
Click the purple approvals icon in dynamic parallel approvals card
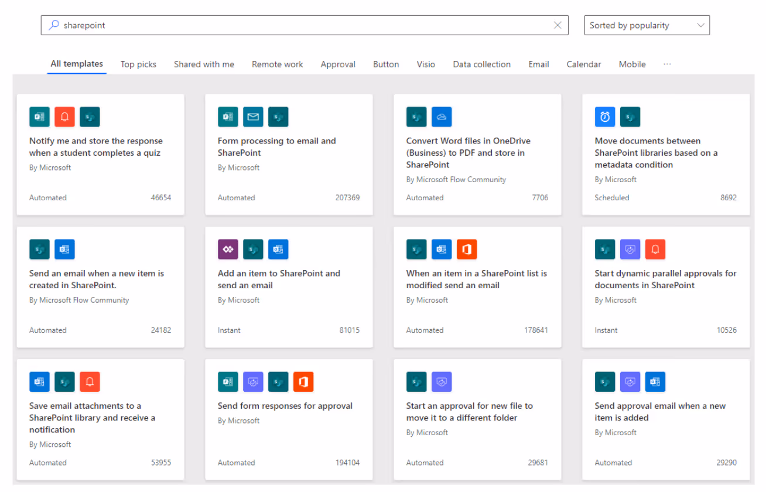point(630,249)
